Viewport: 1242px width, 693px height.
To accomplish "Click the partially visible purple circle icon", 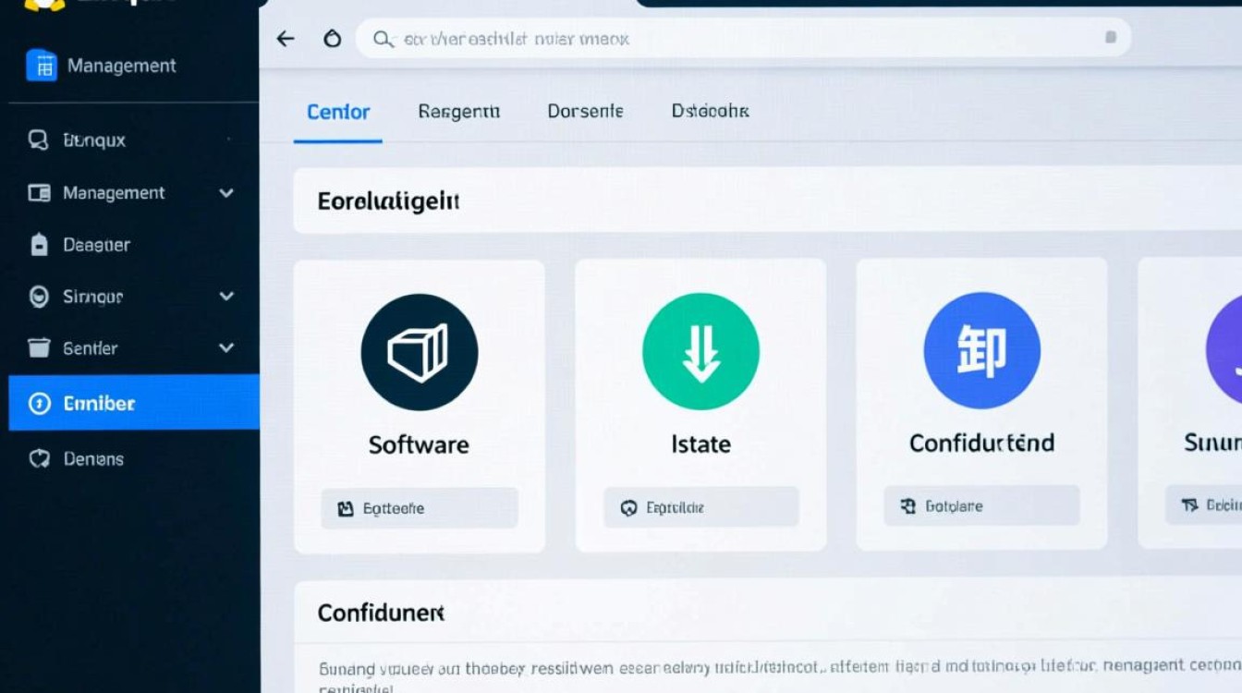I will (1224, 351).
